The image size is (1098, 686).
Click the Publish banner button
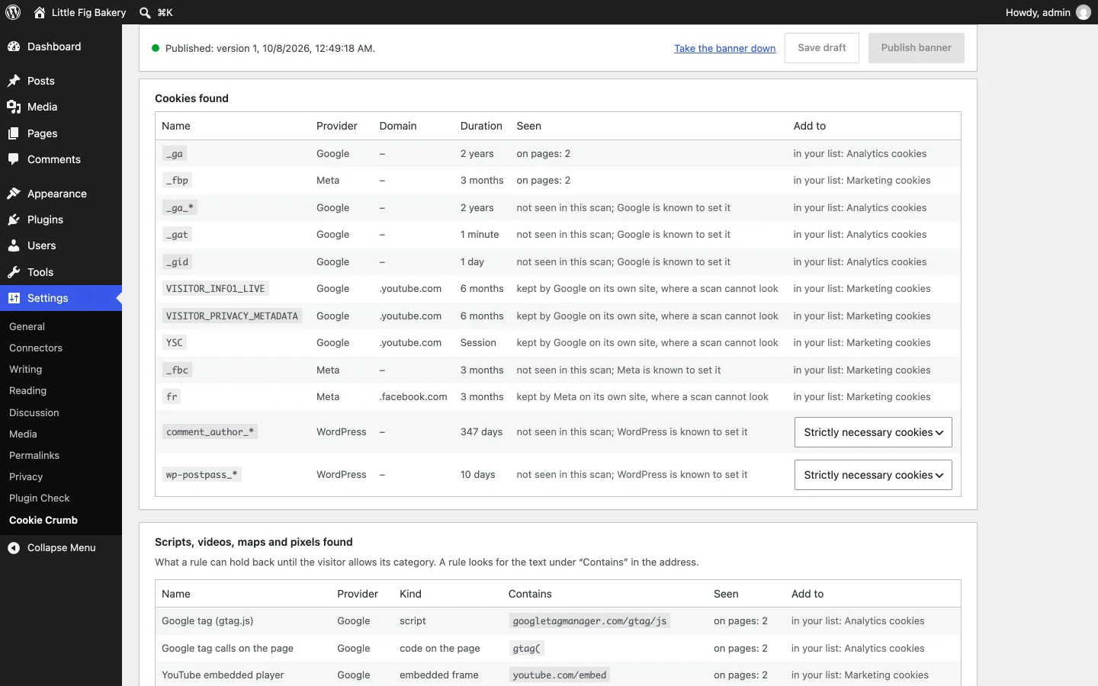click(917, 48)
